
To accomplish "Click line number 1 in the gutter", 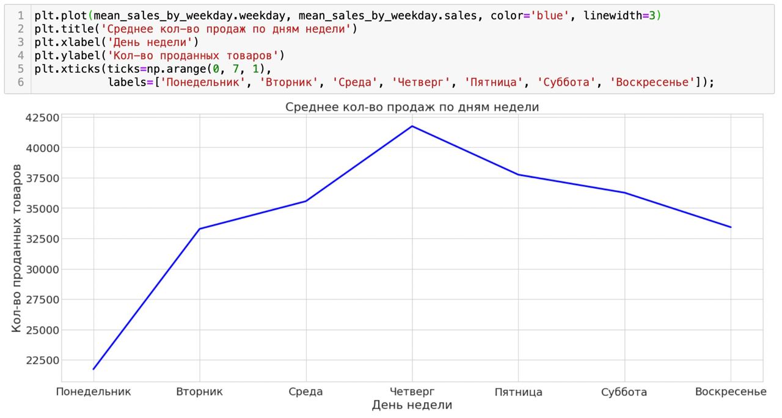I will pos(21,15).
